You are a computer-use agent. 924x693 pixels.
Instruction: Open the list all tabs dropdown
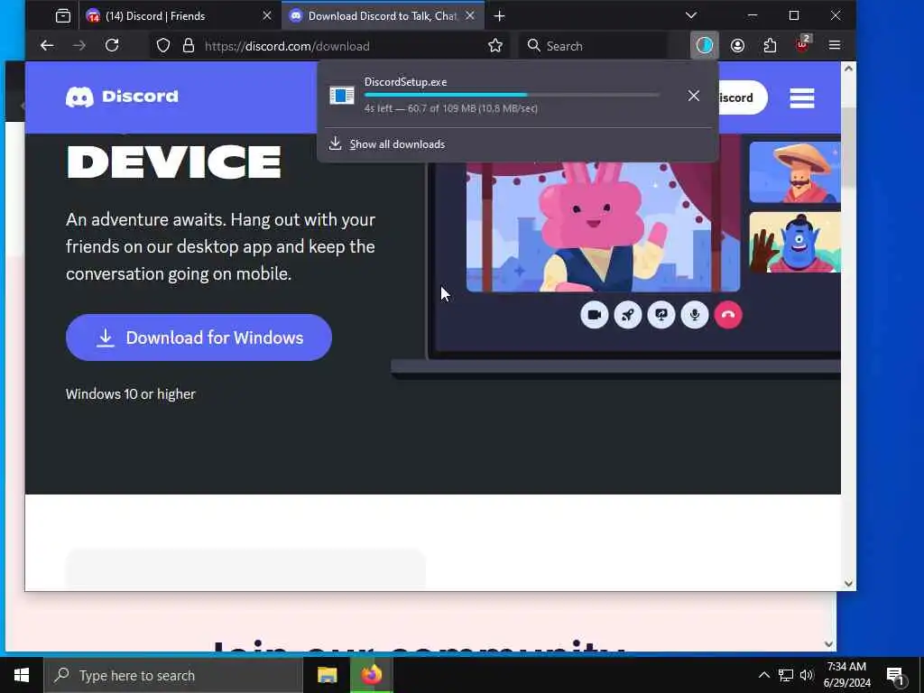point(691,15)
